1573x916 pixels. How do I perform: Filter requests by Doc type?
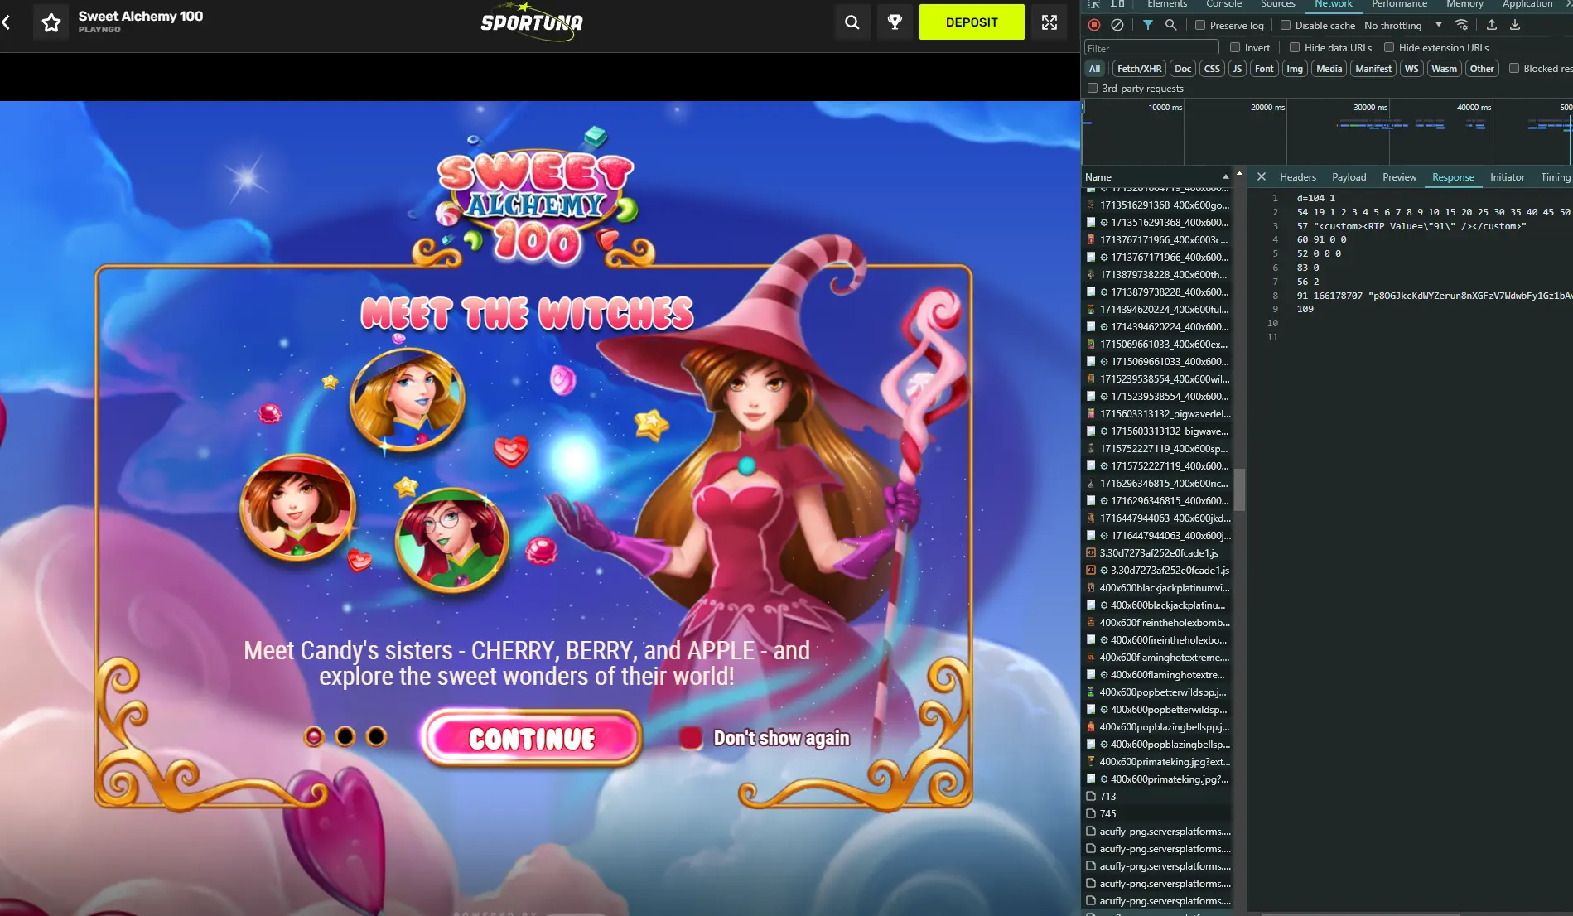(x=1183, y=68)
